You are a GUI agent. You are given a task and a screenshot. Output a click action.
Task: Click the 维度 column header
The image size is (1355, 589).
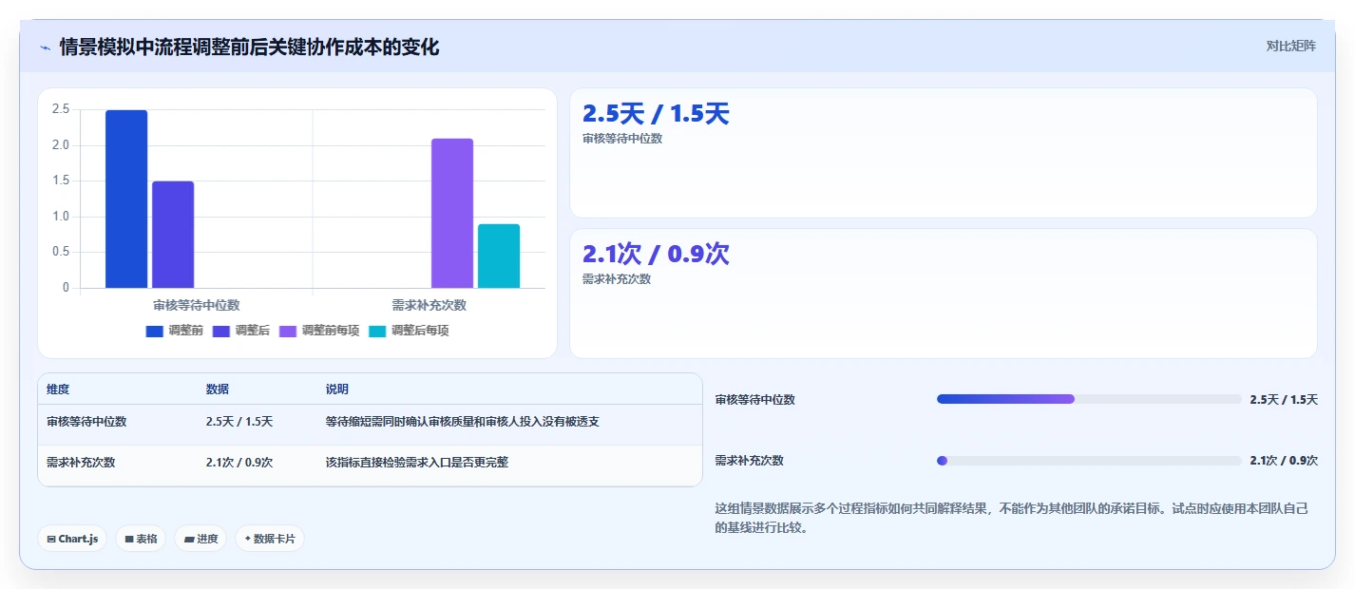[58, 389]
